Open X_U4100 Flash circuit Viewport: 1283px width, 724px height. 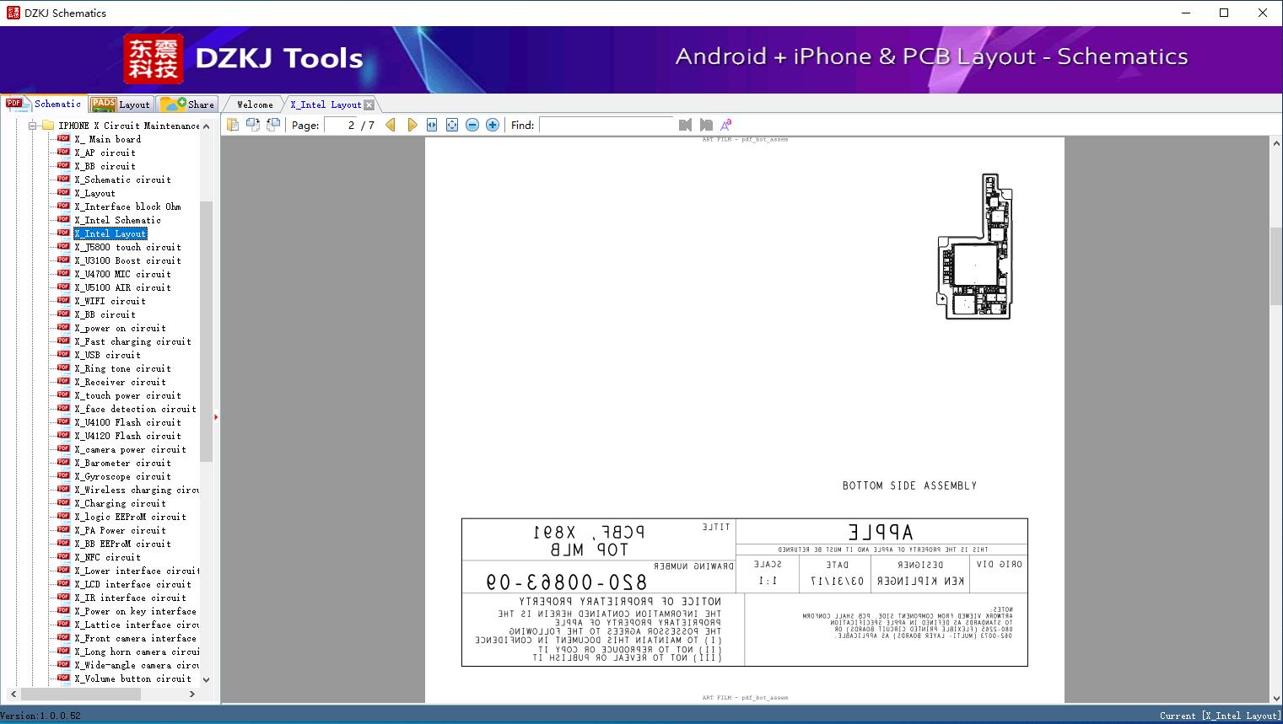(127, 422)
